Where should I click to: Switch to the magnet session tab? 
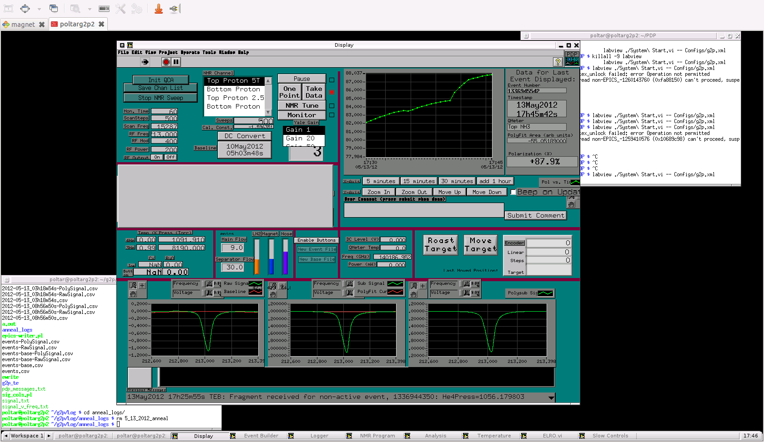[x=24, y=25]
